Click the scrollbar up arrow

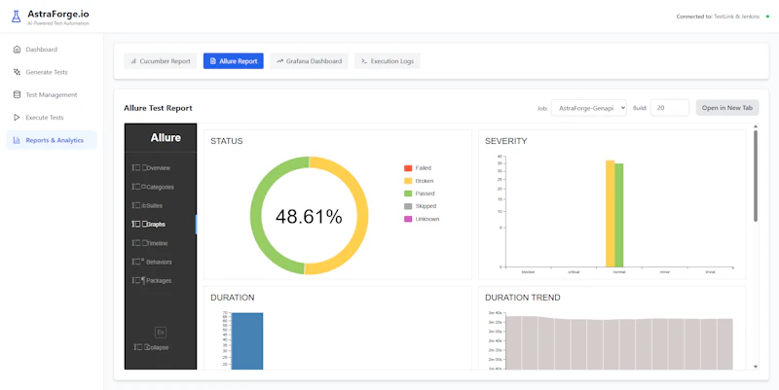(x=756, y=126)
